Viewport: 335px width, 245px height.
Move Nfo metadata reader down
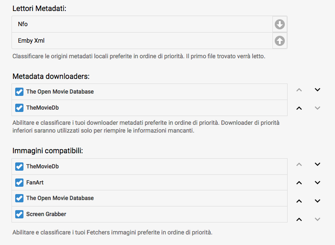click(x=280, y=24)
